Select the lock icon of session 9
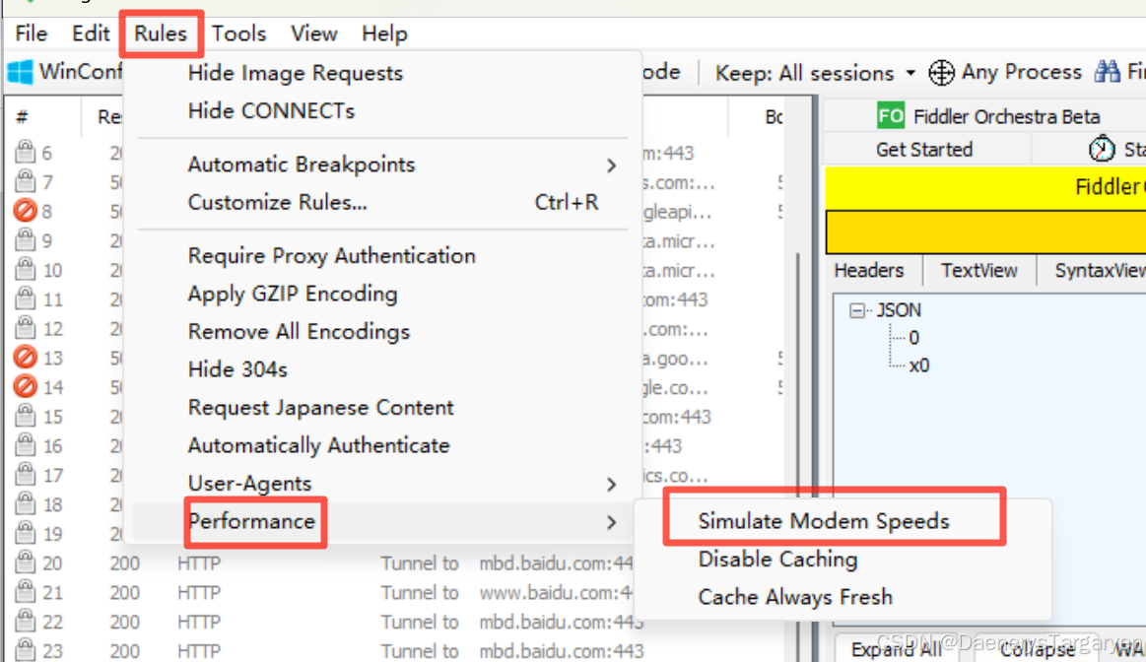Viewport: 1146px width, 662px height. point(25,239)
